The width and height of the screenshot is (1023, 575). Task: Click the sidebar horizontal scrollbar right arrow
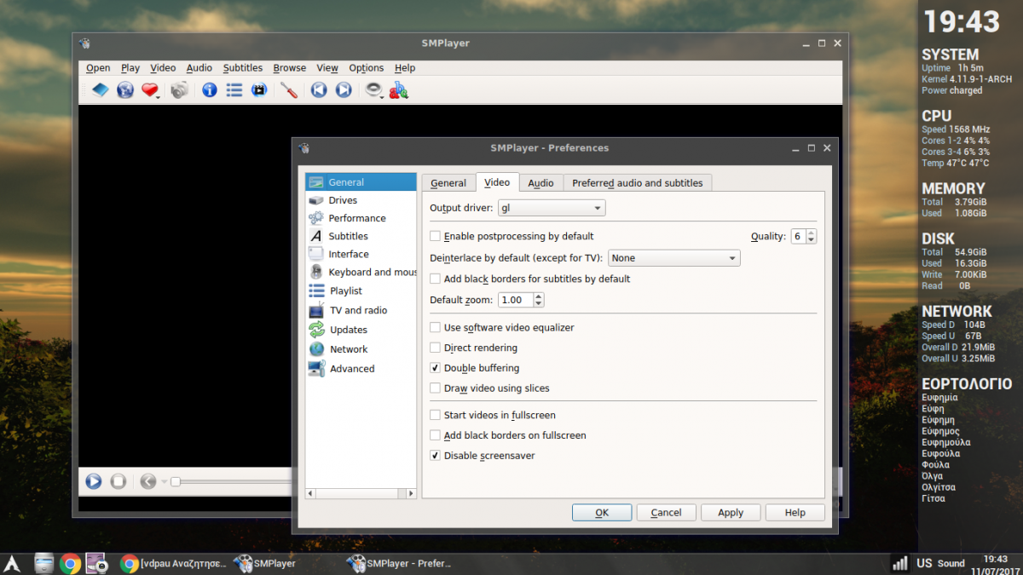(x=411, y=493)
